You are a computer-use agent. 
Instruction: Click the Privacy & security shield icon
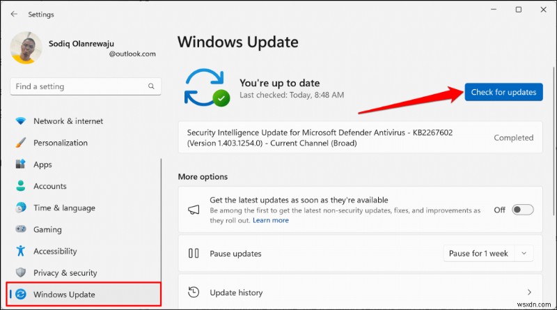[21, 272]
